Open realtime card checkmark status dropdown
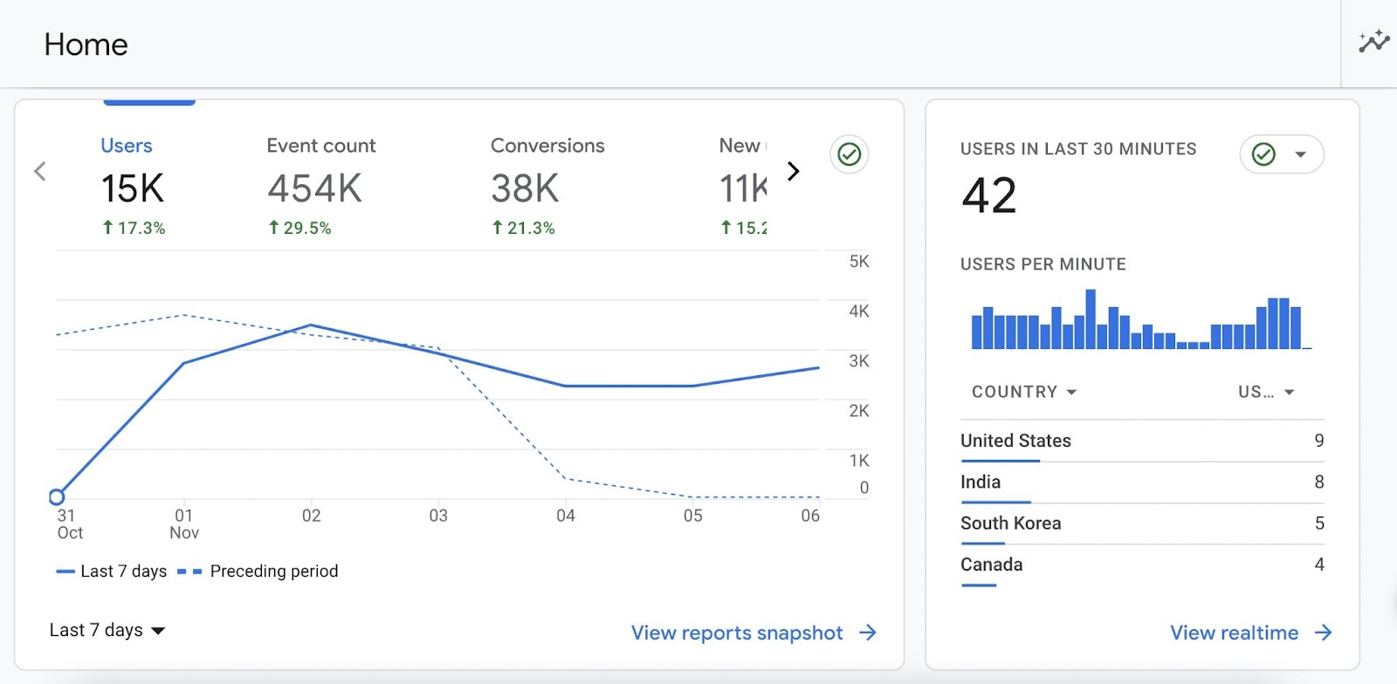The image size is (1397, 684). (x=1282, y=154)
